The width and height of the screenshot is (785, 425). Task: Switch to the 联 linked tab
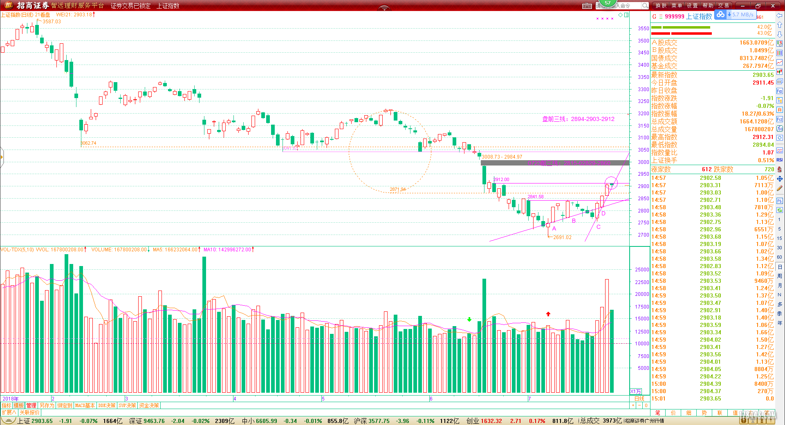[720, 413]
